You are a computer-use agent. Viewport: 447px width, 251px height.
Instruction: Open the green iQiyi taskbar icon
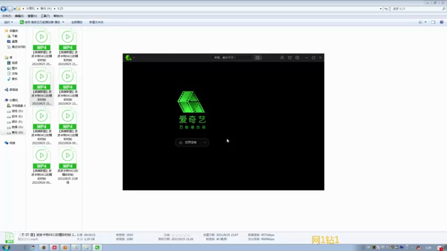[x=97, y=247]
